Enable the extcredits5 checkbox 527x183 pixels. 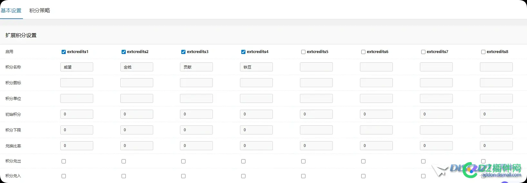pyautogui.click(x=303, y=52)
